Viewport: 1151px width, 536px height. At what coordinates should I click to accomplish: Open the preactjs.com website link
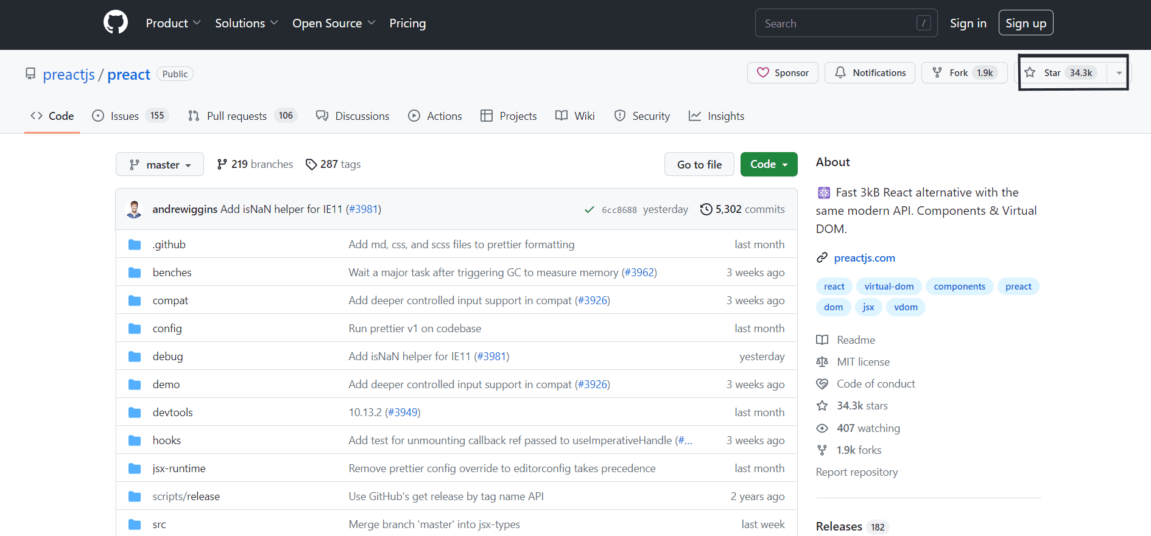pyautogui.click(x=864, y=258)
